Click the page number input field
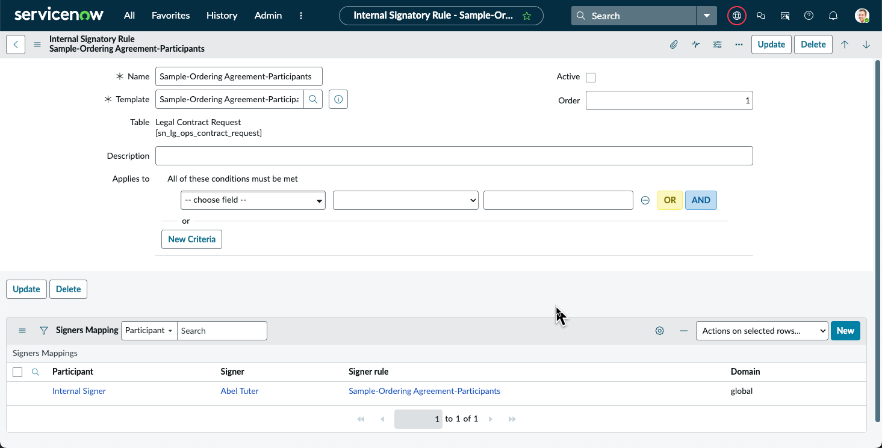This screenshot has height=448, width=882. click(x=418, y=419)
